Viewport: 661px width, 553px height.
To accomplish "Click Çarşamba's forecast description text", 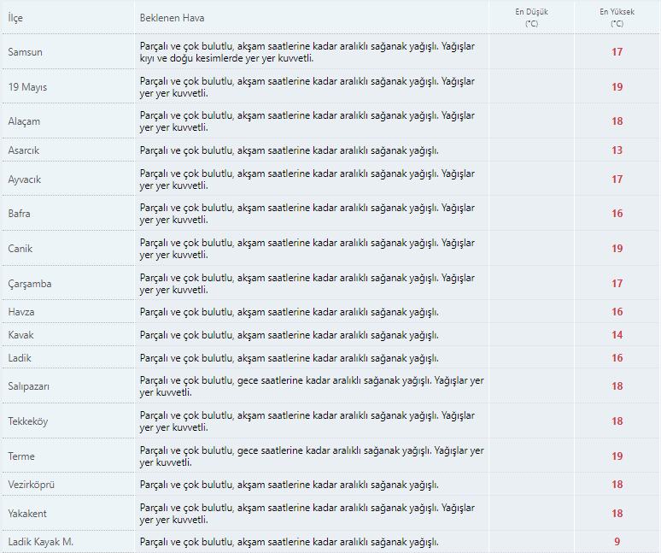I will coord(307,284).
